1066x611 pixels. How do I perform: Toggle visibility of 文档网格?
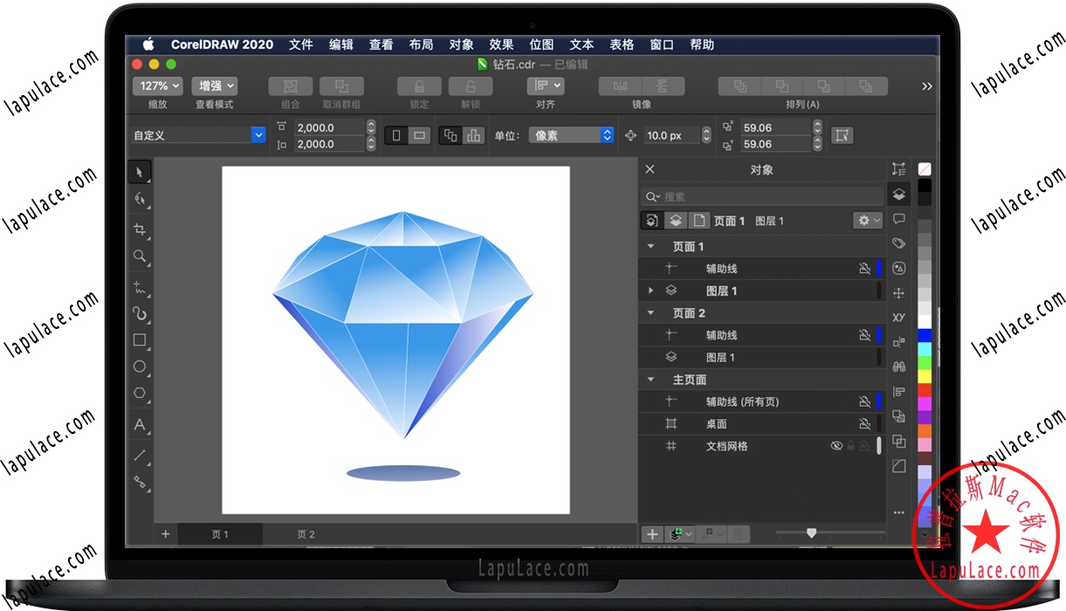coord(836,446)
